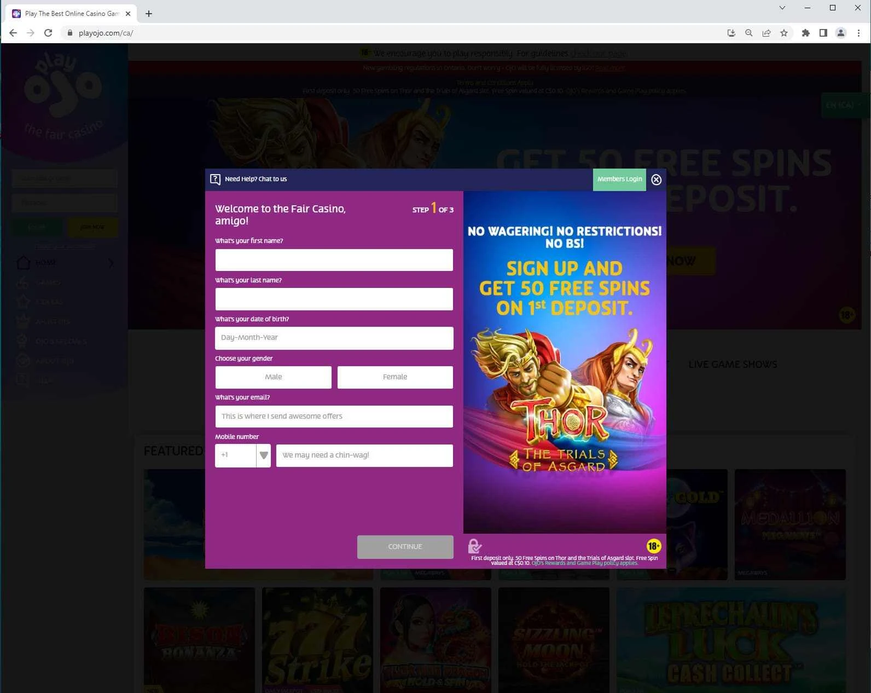Viewport: 871px width, 693px height.
Task: Reload the page
Action: pos(48,33)
